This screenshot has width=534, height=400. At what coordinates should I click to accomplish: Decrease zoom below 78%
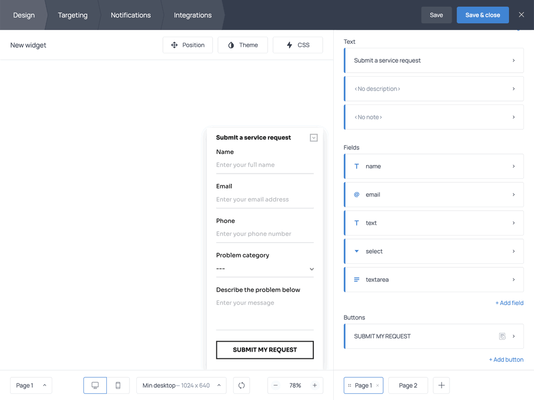pos(275,385)
